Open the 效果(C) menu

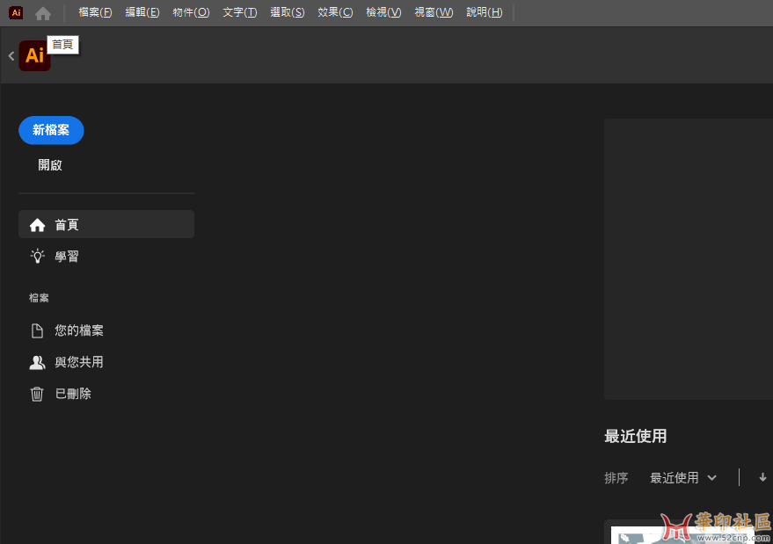[x=335, y=12]
